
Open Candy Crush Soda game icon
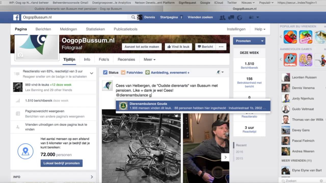(x=306, y=37)
